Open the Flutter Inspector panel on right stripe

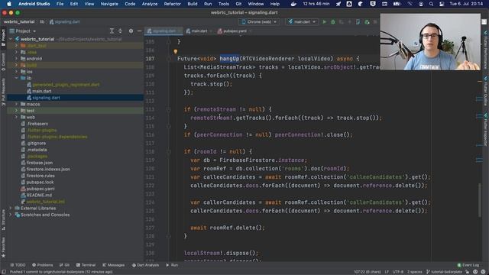pos(486,129)
